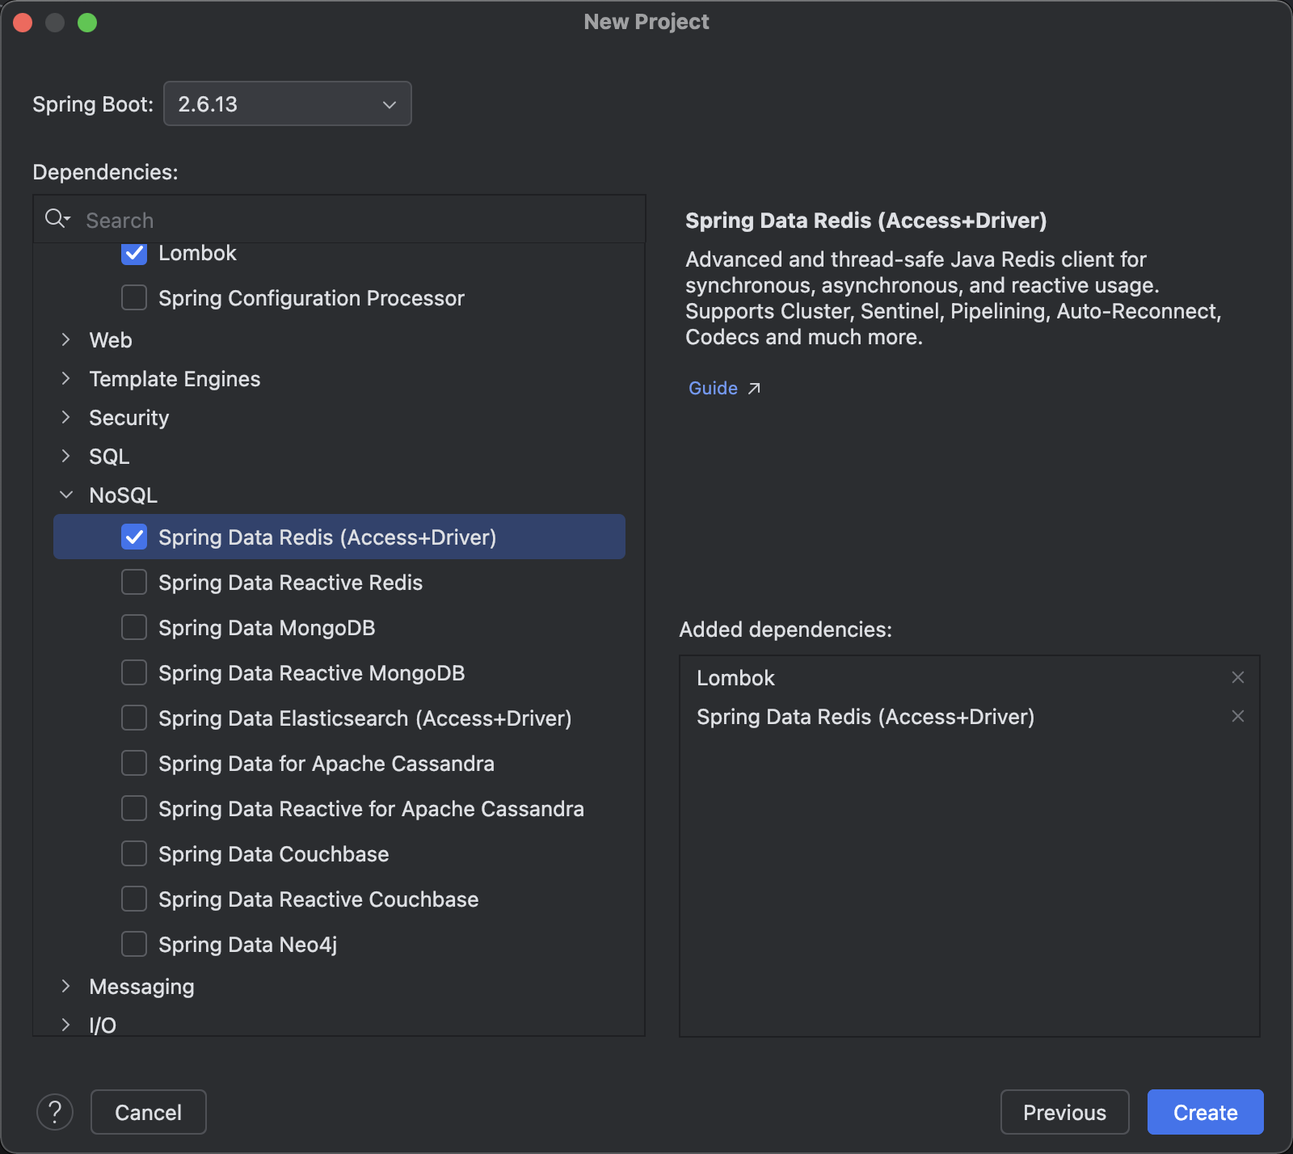Open the help question mark icon
Image resolution: width=1293 pixels, height=1154 pixels.
(55, 1112)
